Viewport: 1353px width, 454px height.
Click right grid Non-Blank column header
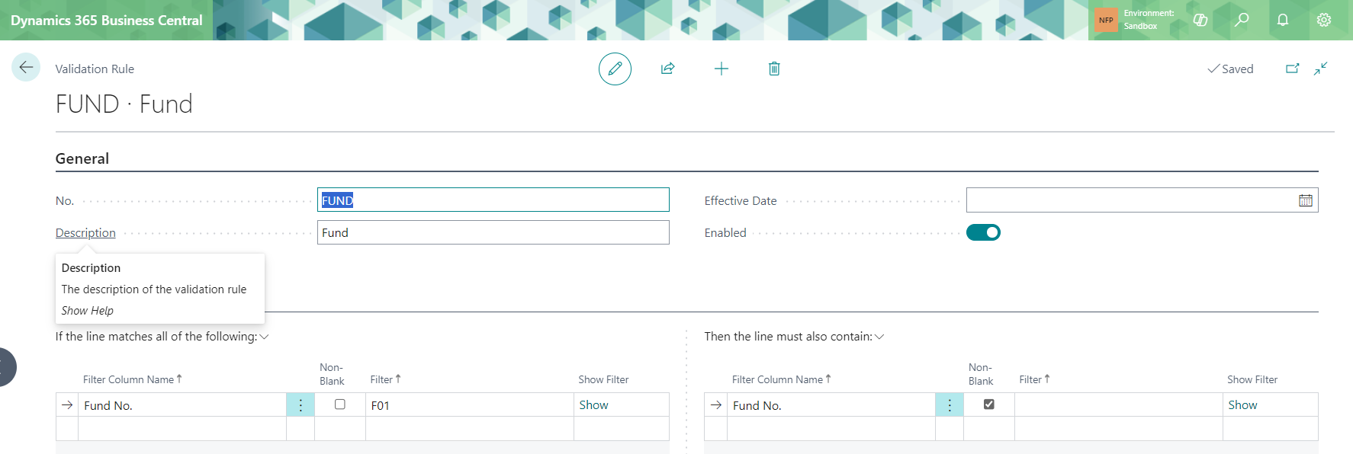(x=981, y=374)
